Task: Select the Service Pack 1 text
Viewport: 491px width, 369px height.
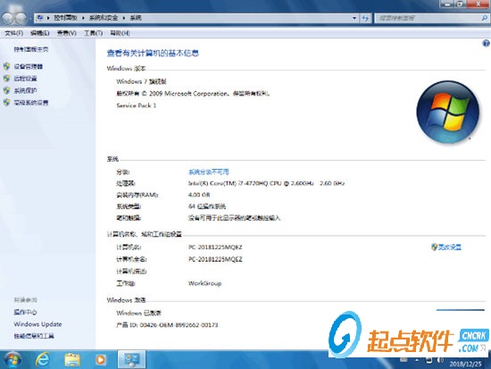Action: point(137,105)
